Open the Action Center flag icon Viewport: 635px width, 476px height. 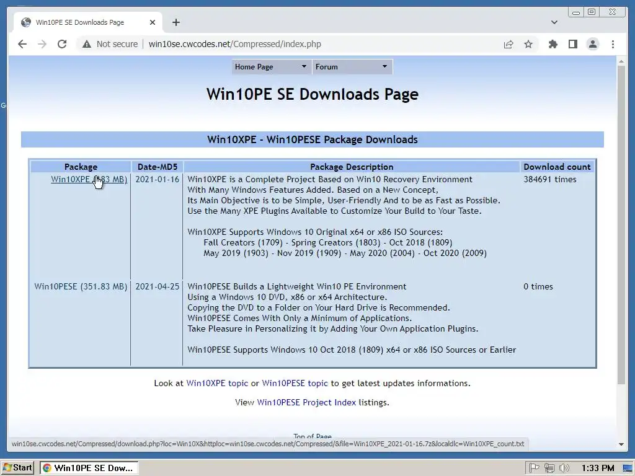pos(534,469)
